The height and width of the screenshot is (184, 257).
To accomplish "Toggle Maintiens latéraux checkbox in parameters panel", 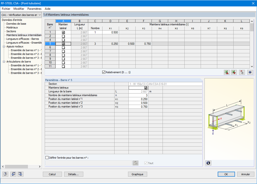I will click(x=146, y=88).
